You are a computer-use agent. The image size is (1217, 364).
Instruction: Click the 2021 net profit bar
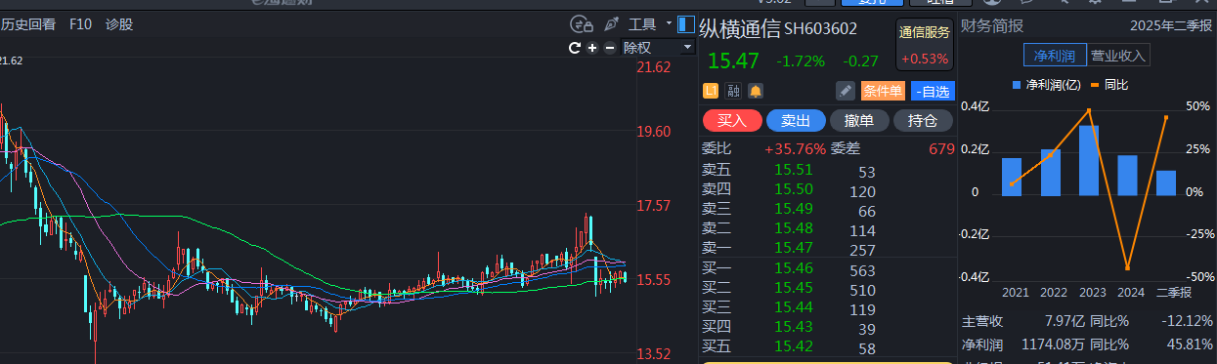pyautogui.click(x=1012, y=177)
